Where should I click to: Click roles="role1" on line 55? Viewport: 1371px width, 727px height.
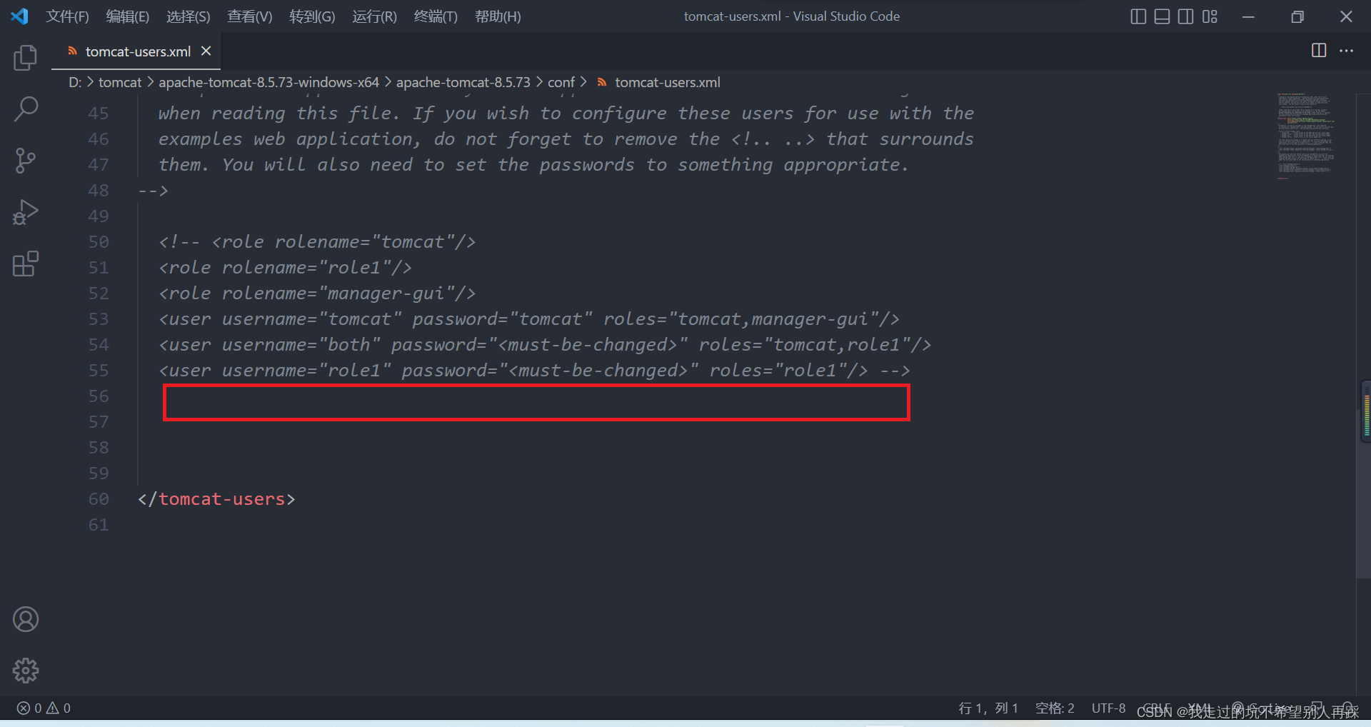click(x=778, y=371)
